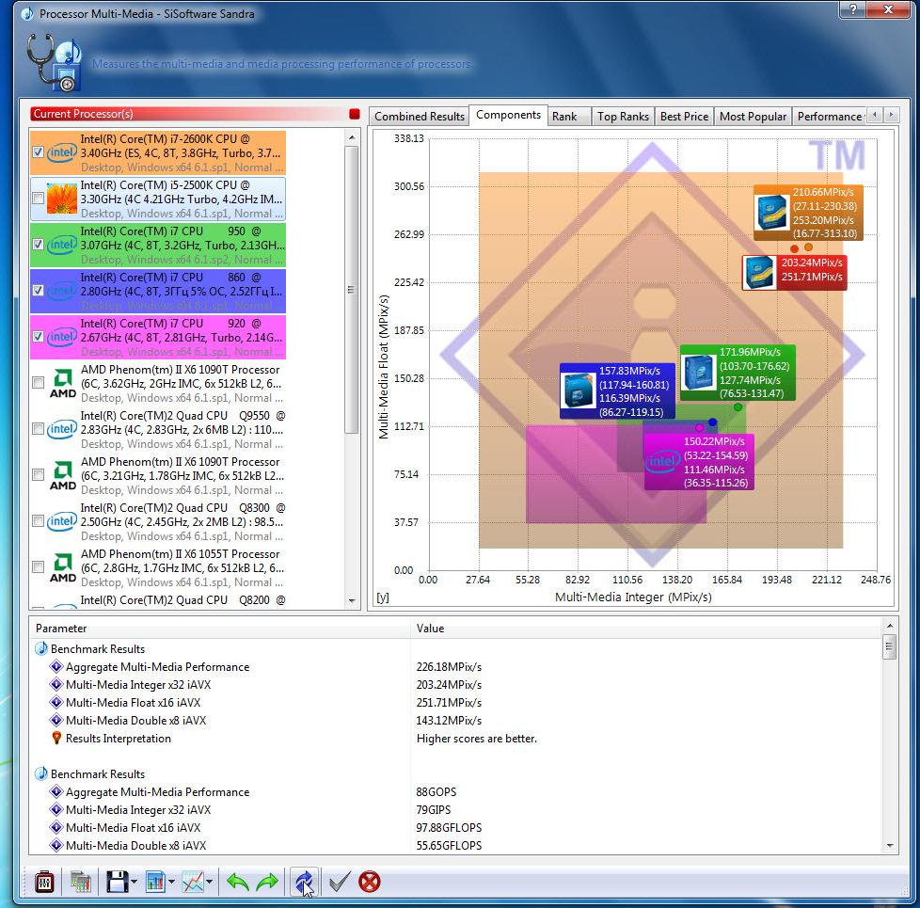Click the bar chart report icon
The height and width of the screenshot is (908, 920).
pos(155,882)
